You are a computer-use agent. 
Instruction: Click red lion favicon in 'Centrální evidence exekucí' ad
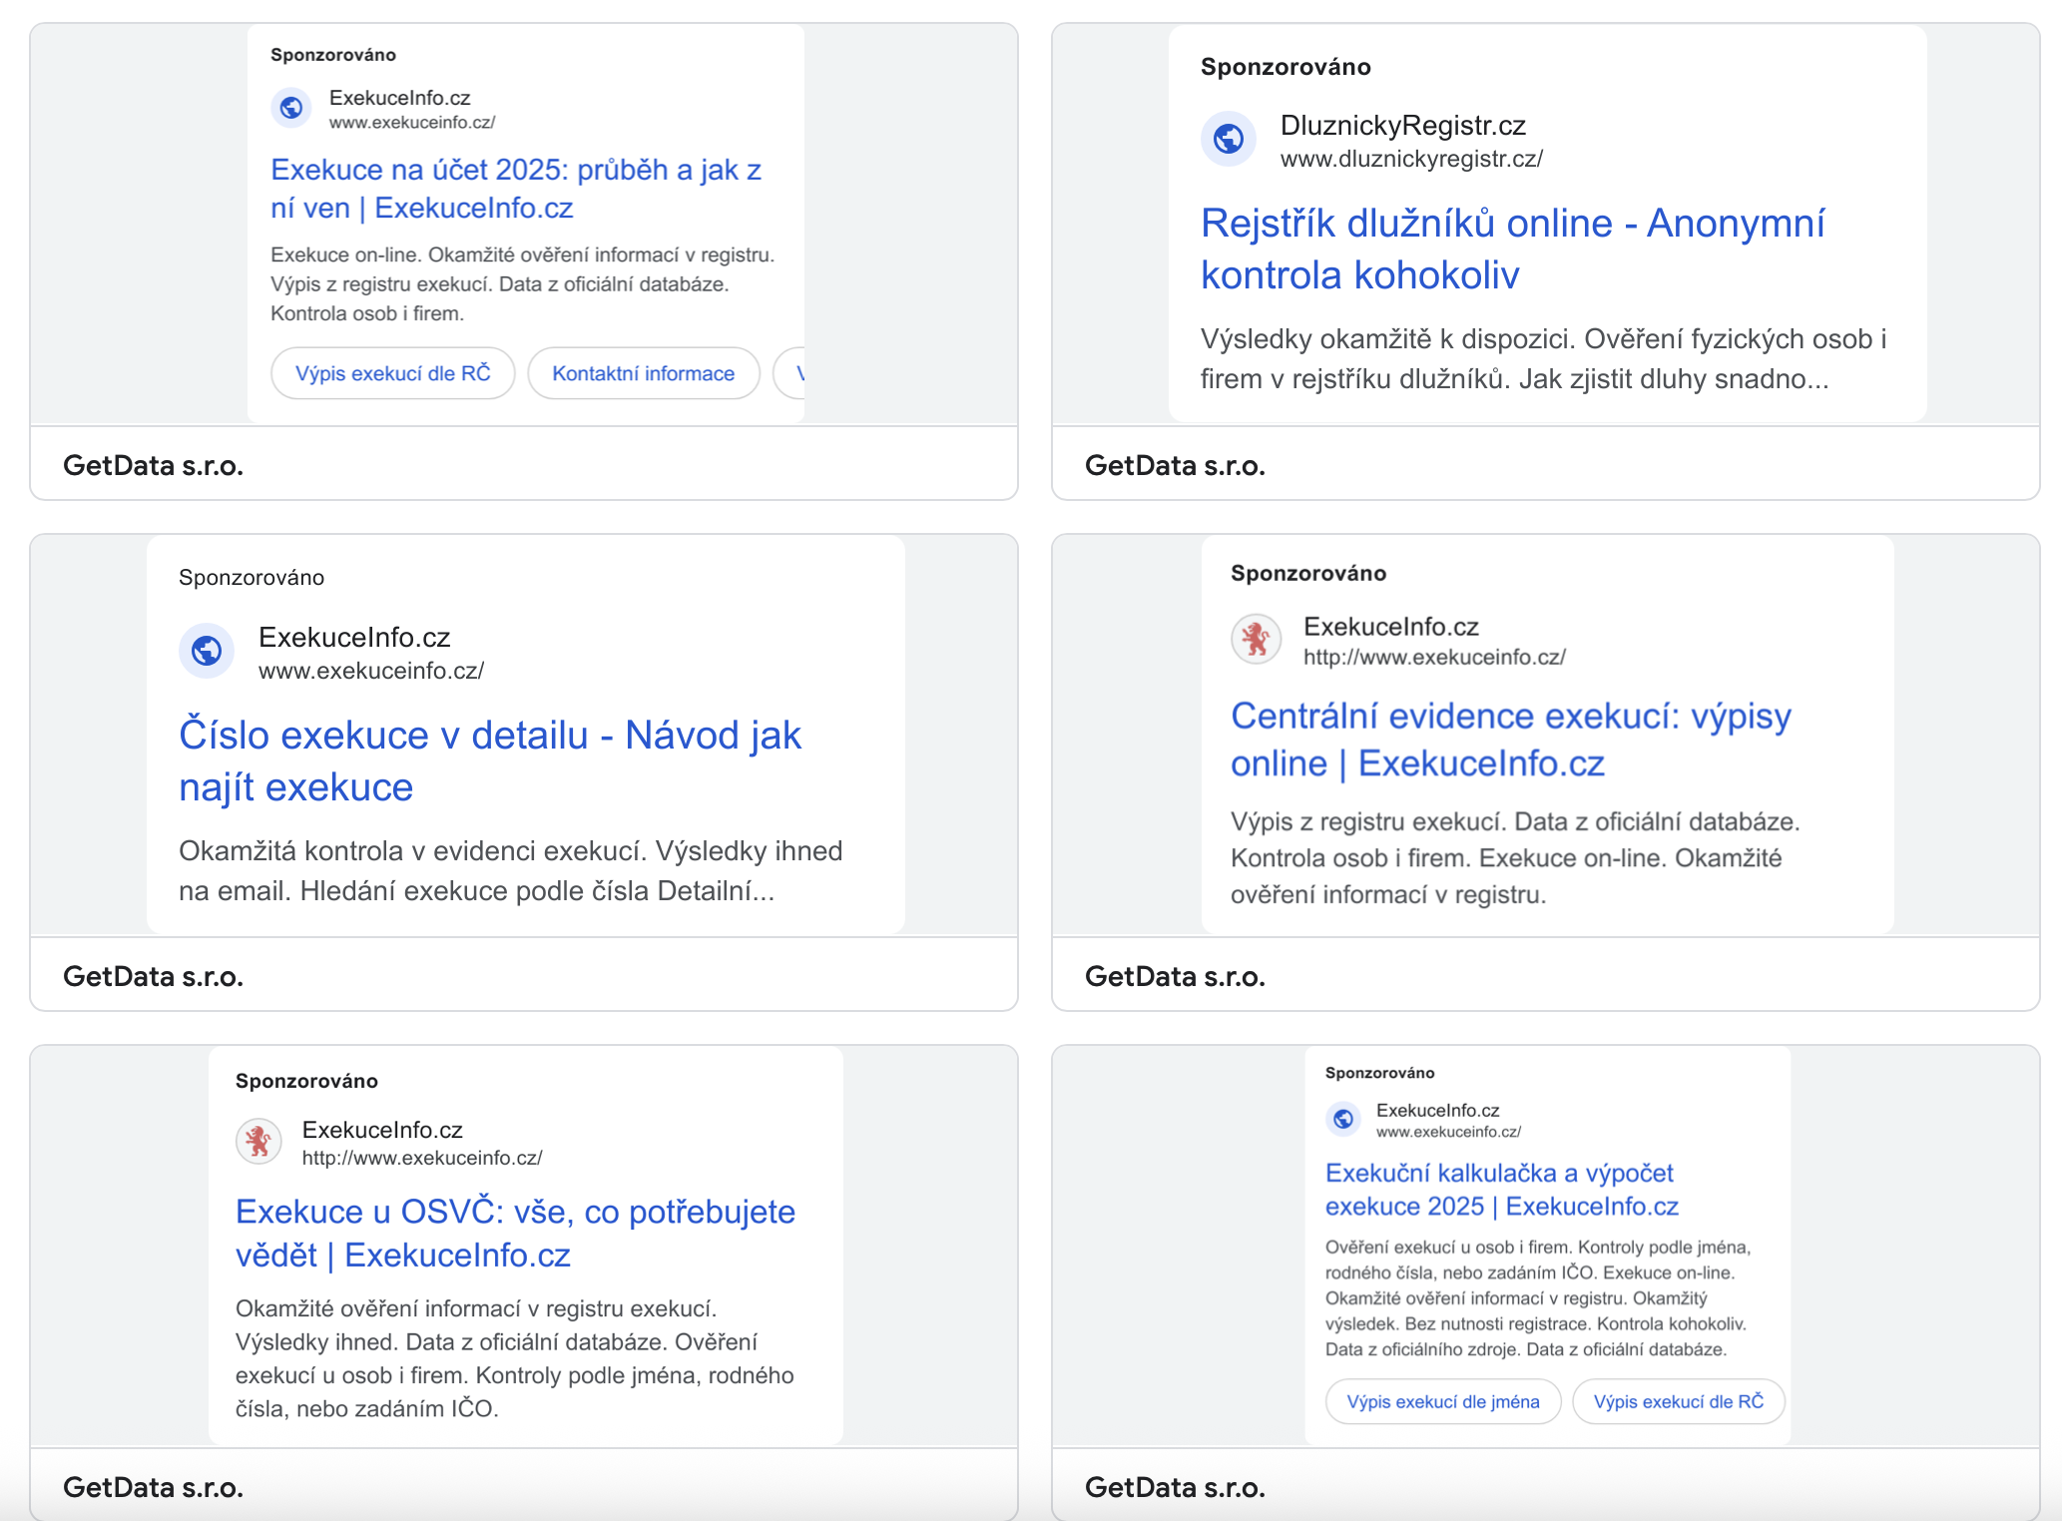[x=1256, y=639]
